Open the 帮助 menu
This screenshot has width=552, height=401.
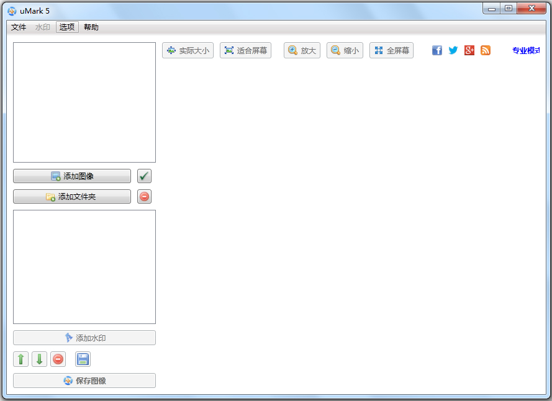point(91,27)
